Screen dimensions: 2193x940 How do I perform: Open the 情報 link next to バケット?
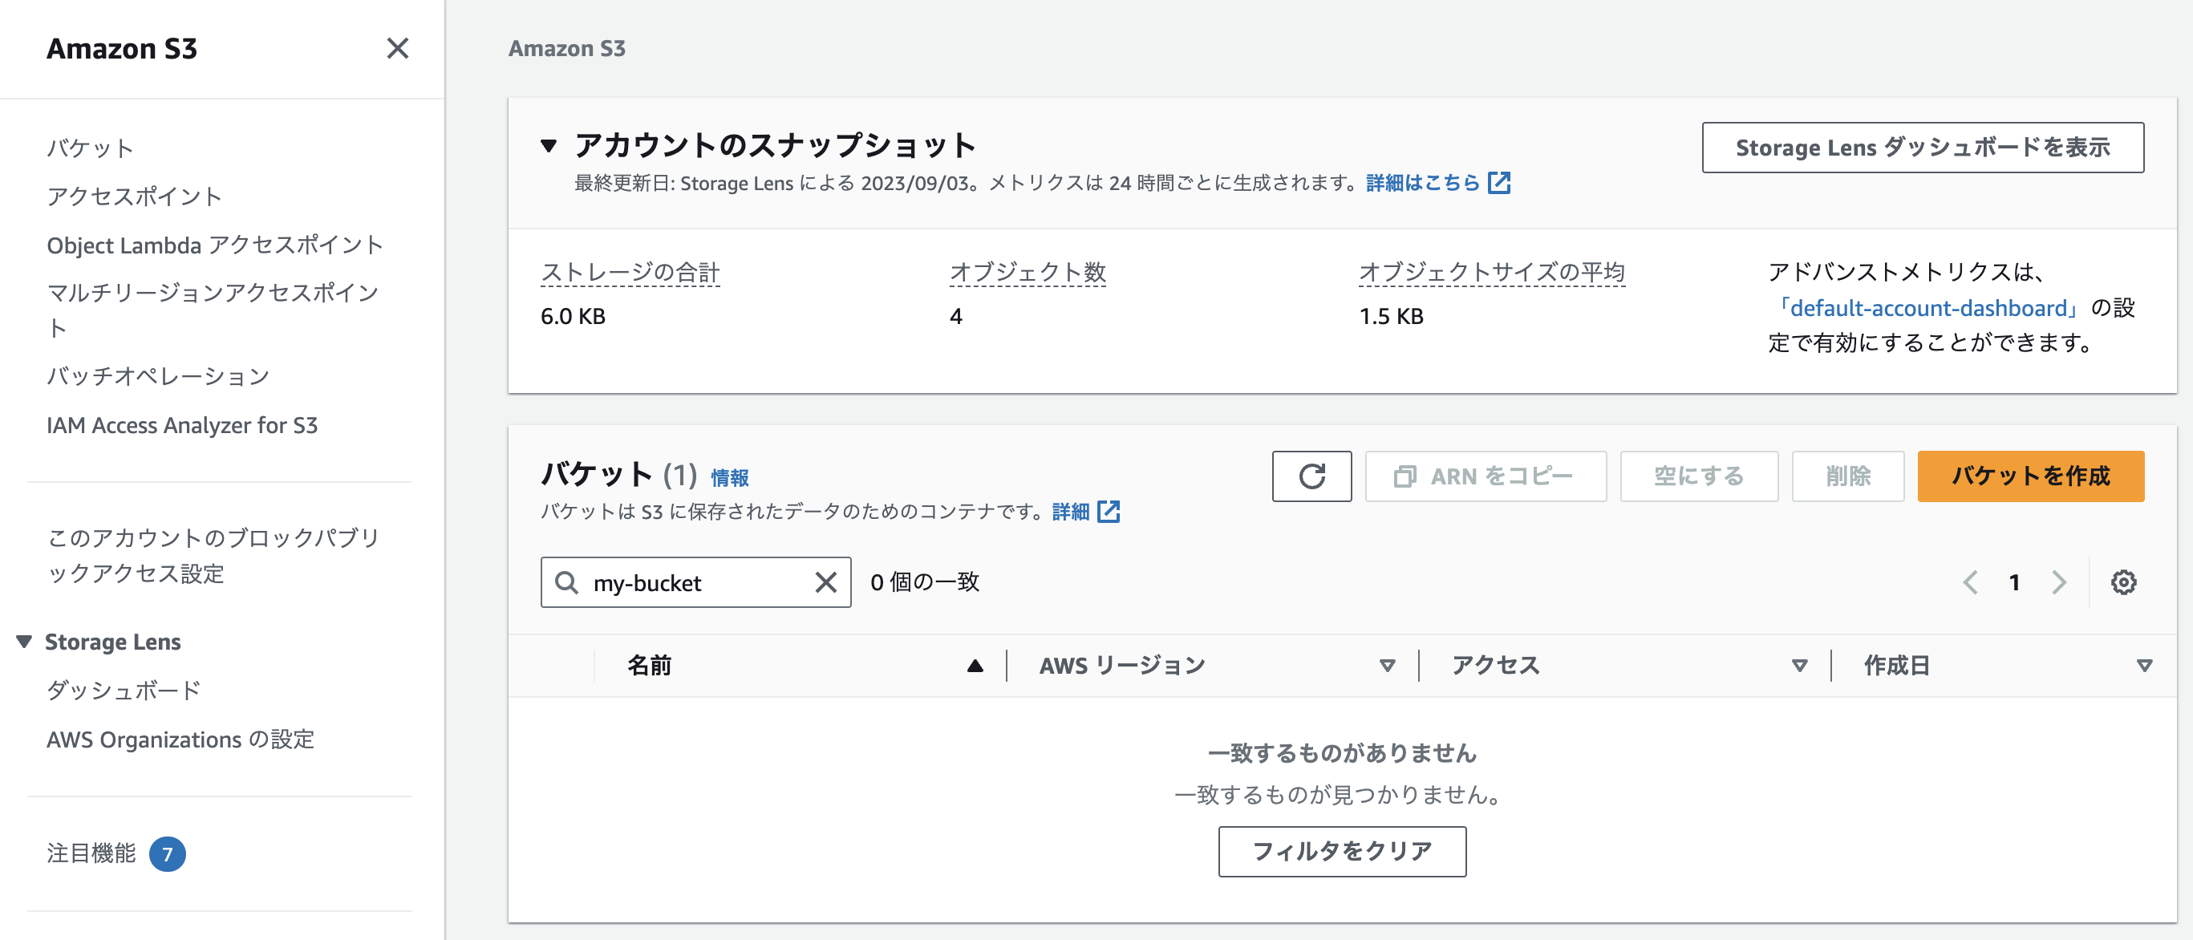click(x=730, y=478)
